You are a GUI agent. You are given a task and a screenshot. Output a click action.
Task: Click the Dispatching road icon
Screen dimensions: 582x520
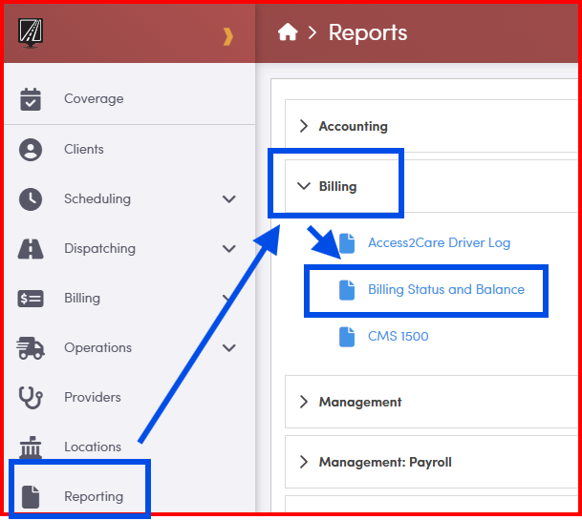click(x=32, y=249)
